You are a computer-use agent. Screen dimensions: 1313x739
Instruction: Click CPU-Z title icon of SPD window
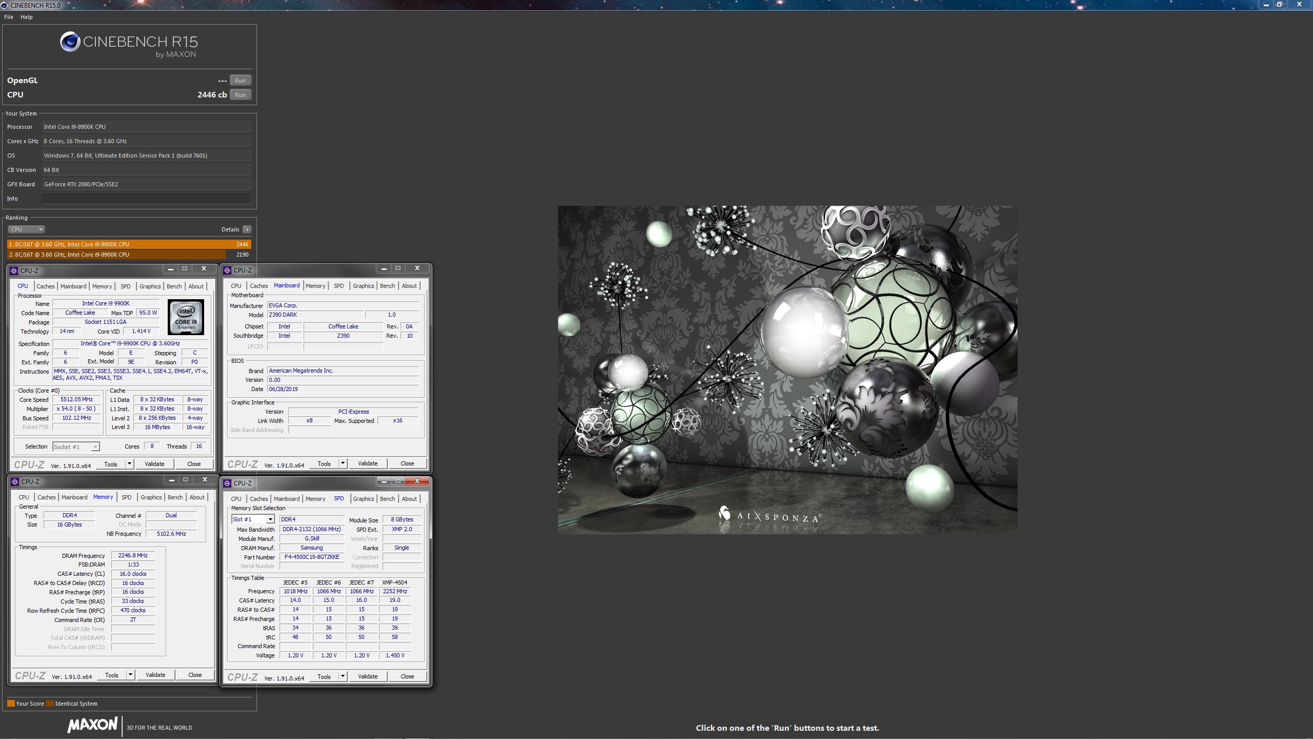click(228, 483)
